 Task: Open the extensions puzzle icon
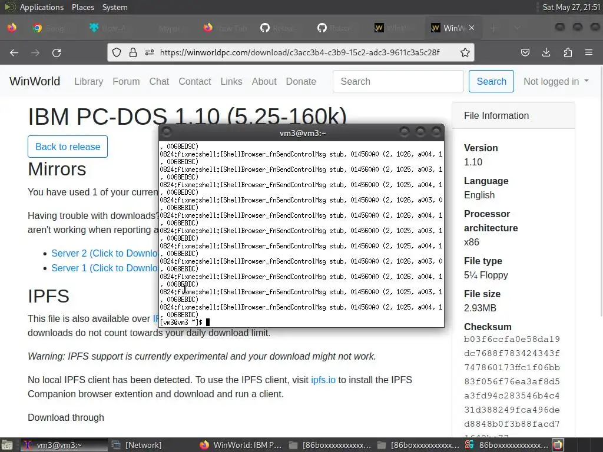(x=568, y=52)
